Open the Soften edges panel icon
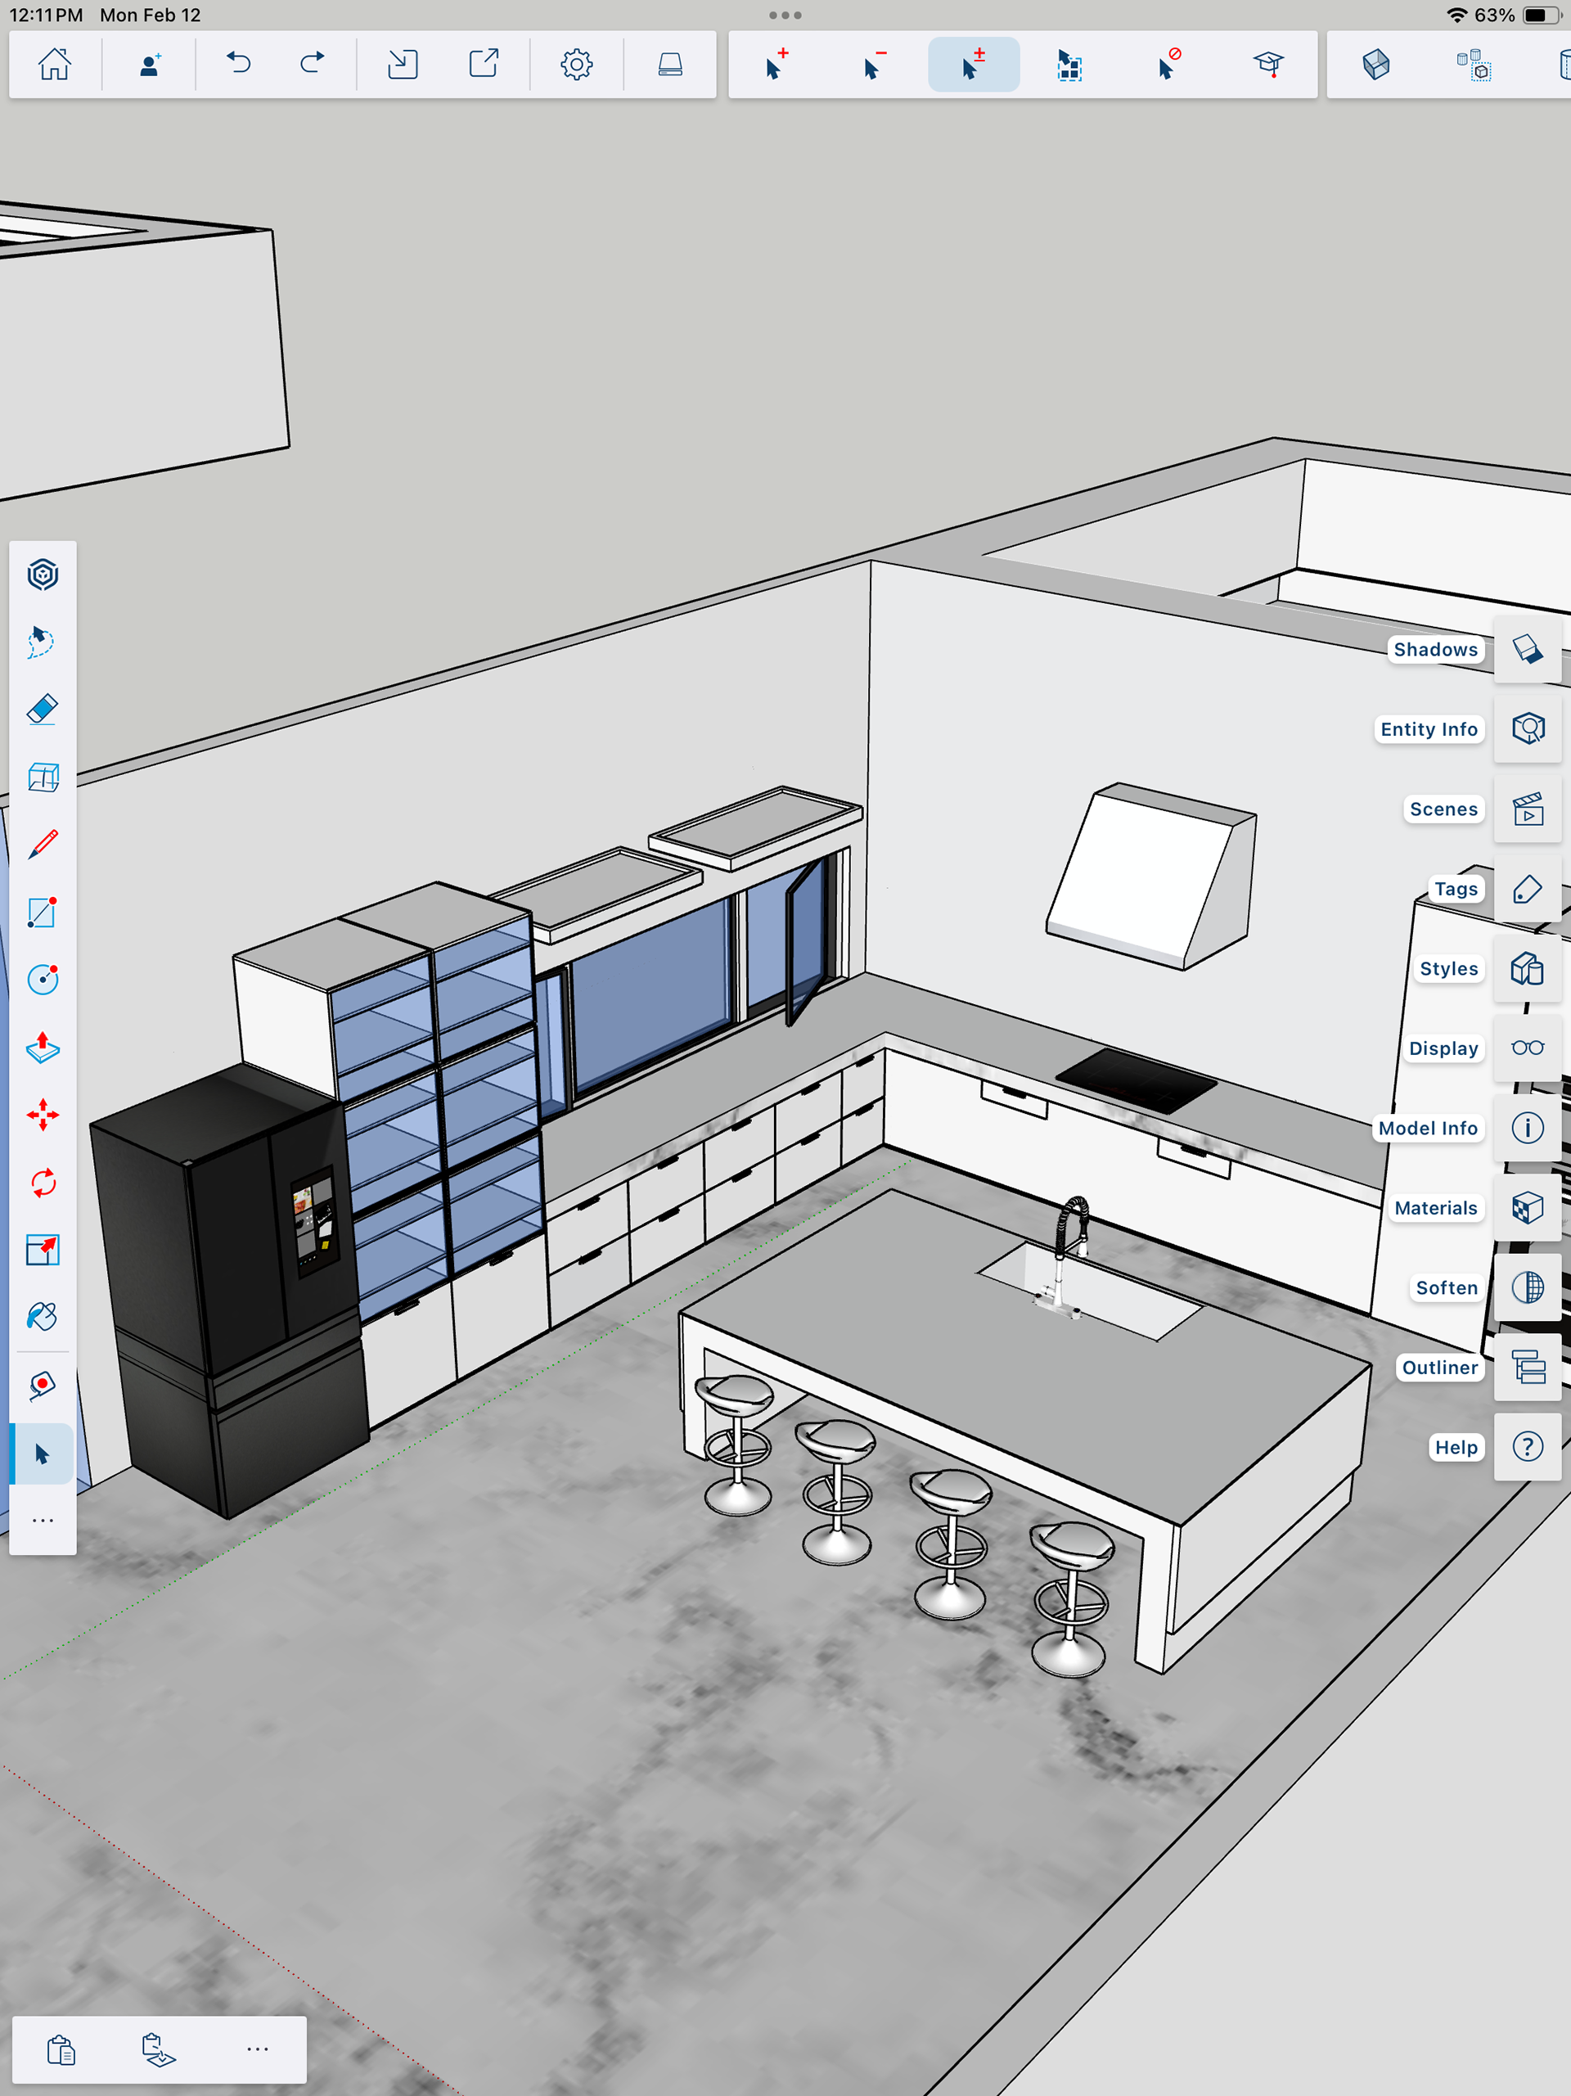The width and height of the screenshot is (1571, 2096). point(1528,1287)
